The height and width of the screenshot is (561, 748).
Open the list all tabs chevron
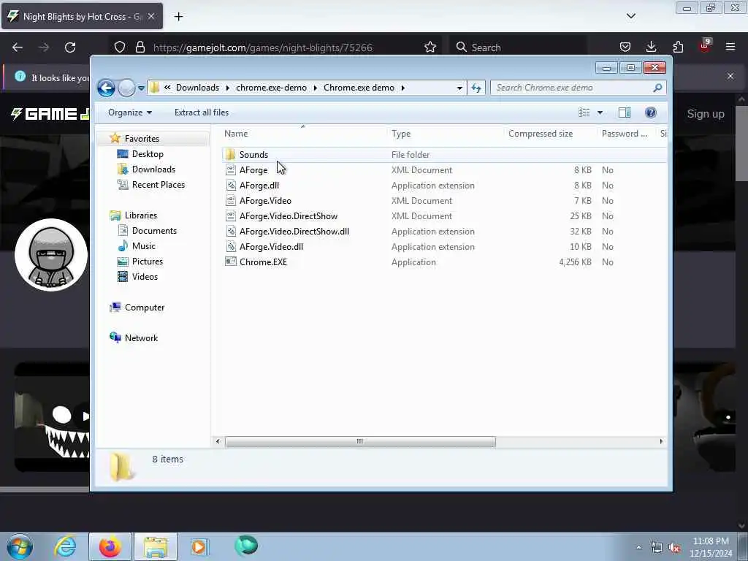[x=630, y=16]
